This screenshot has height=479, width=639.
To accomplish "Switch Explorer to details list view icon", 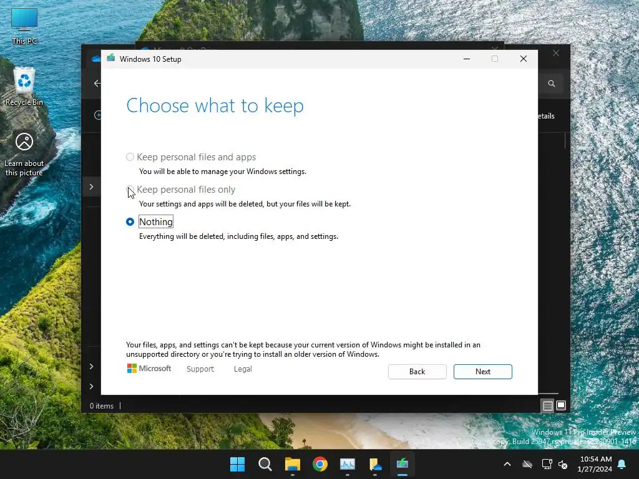I will pyautogui.click(x=547, y=405).
